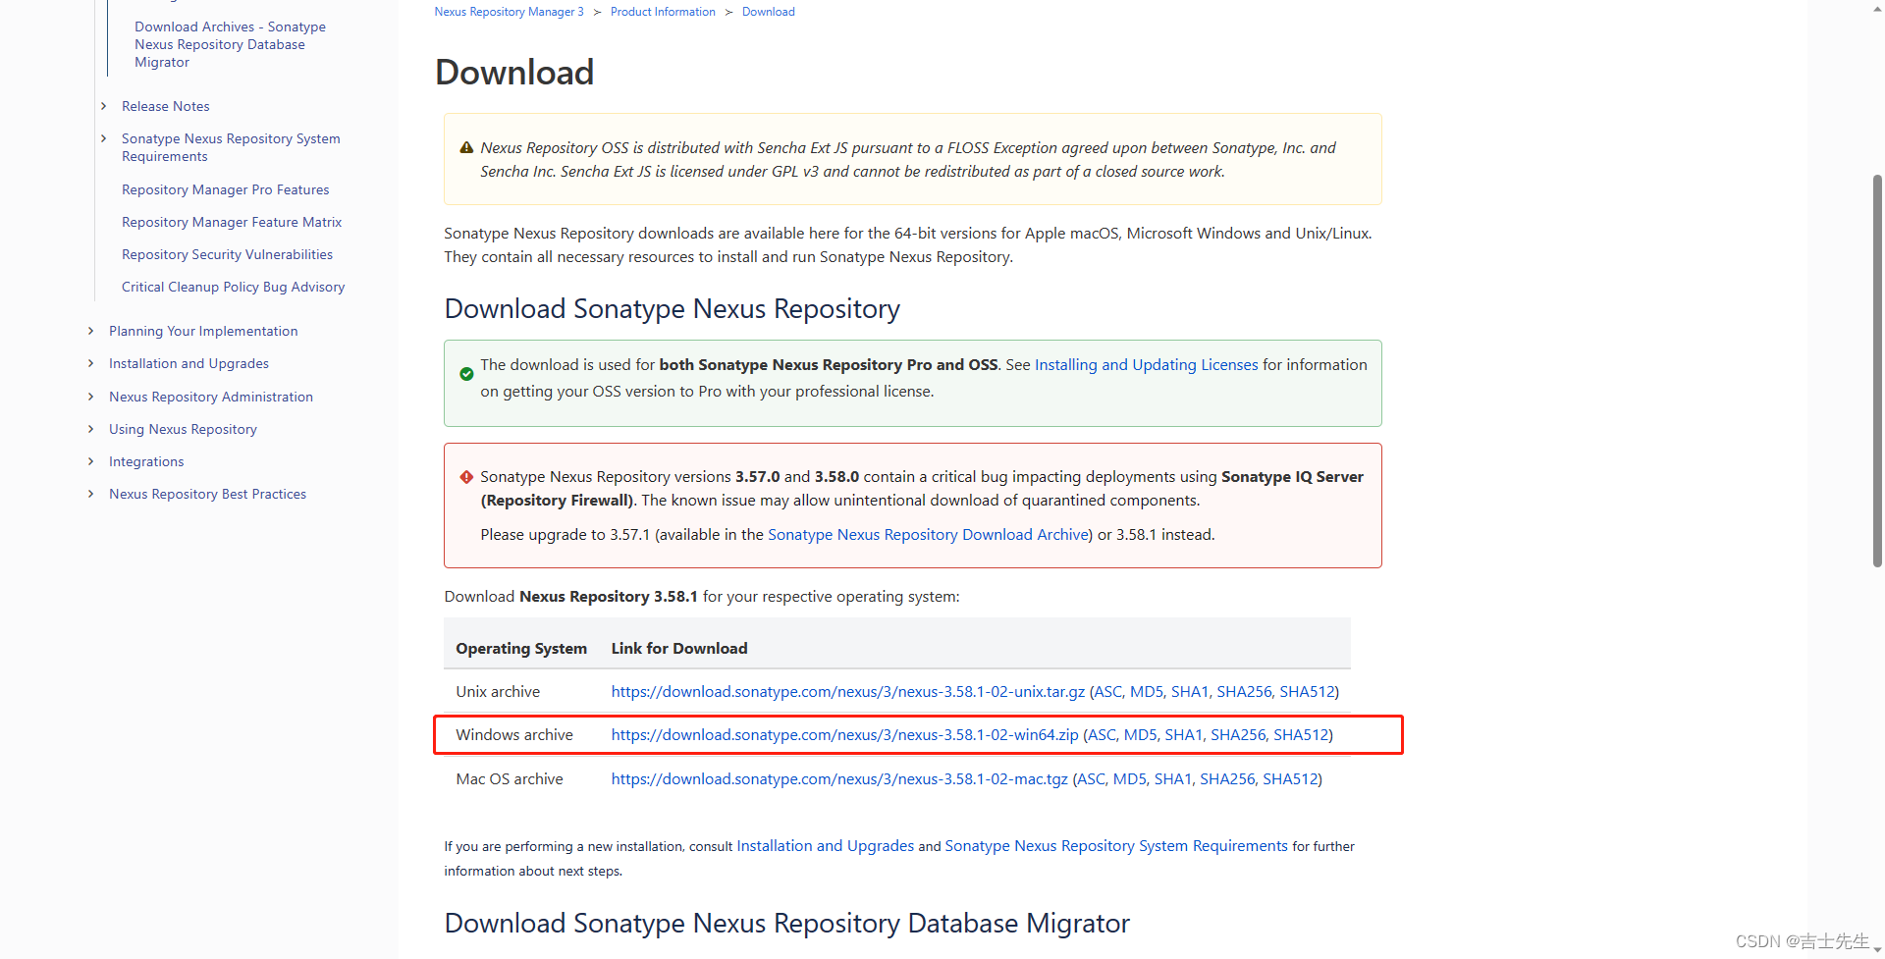
Task: Open Repository Manager Feature Matrix
Action: tap(232, 222)
